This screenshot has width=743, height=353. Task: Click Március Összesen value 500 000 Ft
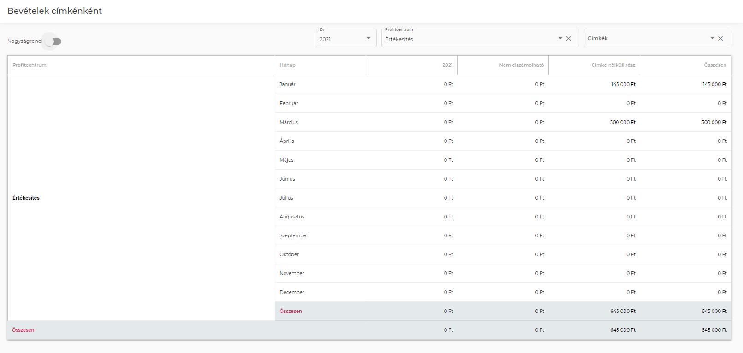pyautogui.click(x=714, y=123)
